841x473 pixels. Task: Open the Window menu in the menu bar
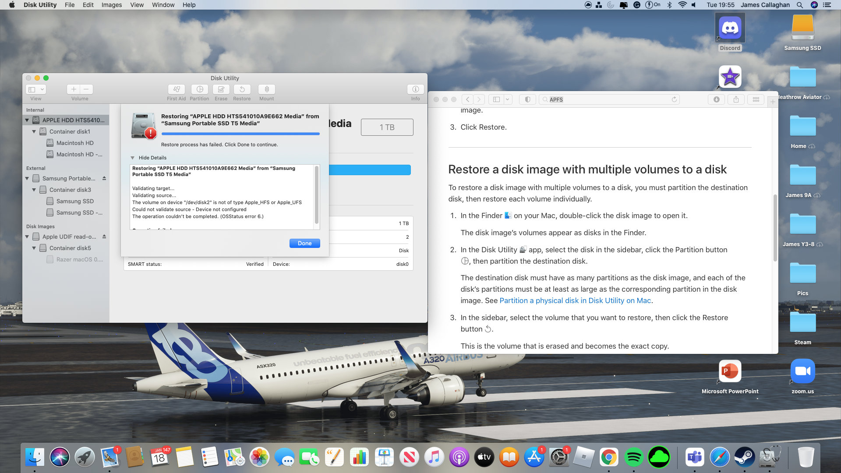pyautogui.click(x=163, y=5)
